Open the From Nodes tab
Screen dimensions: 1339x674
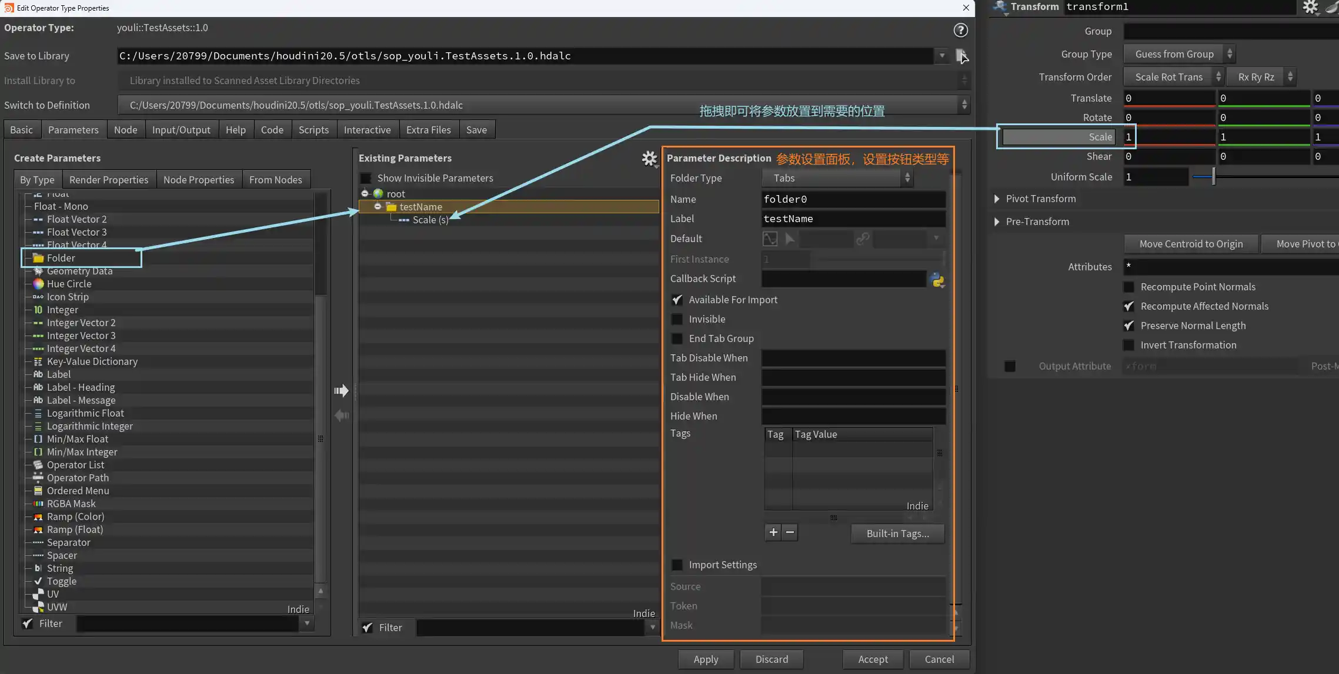pos(275,180)
